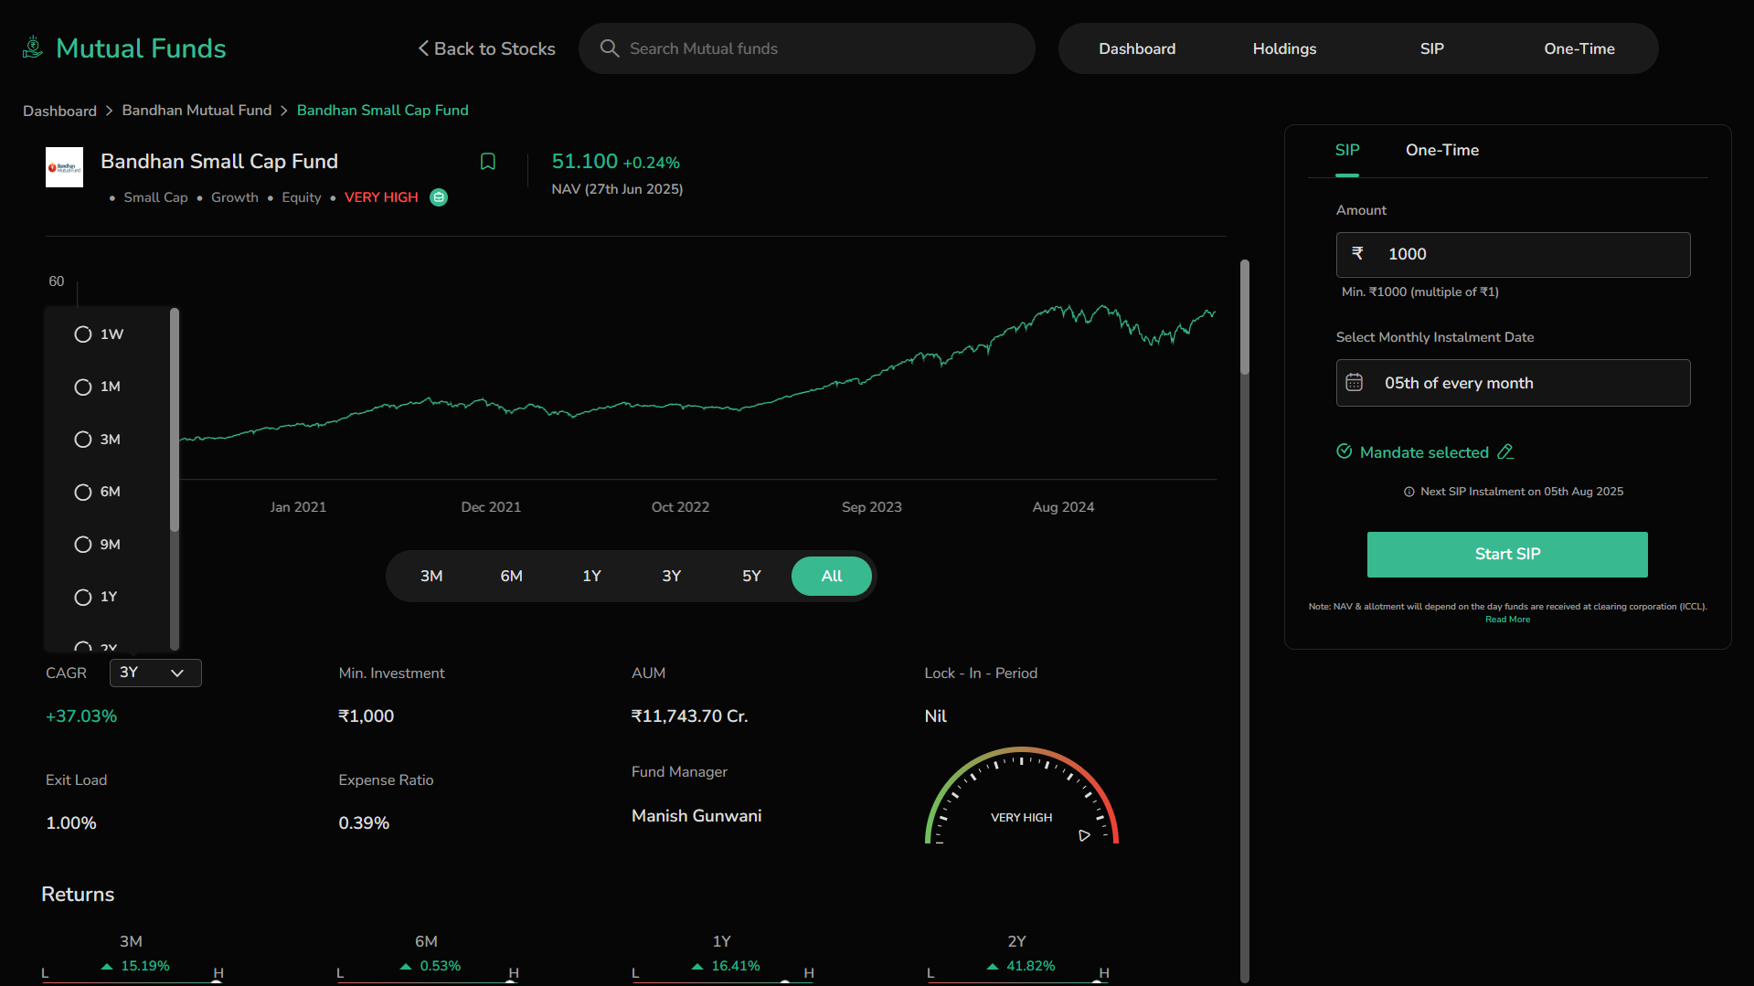The width and height of the screenshot is (1754, 986).
Task: Select the 1Y CAGR radio option
Action: click(x=83, y=598)
